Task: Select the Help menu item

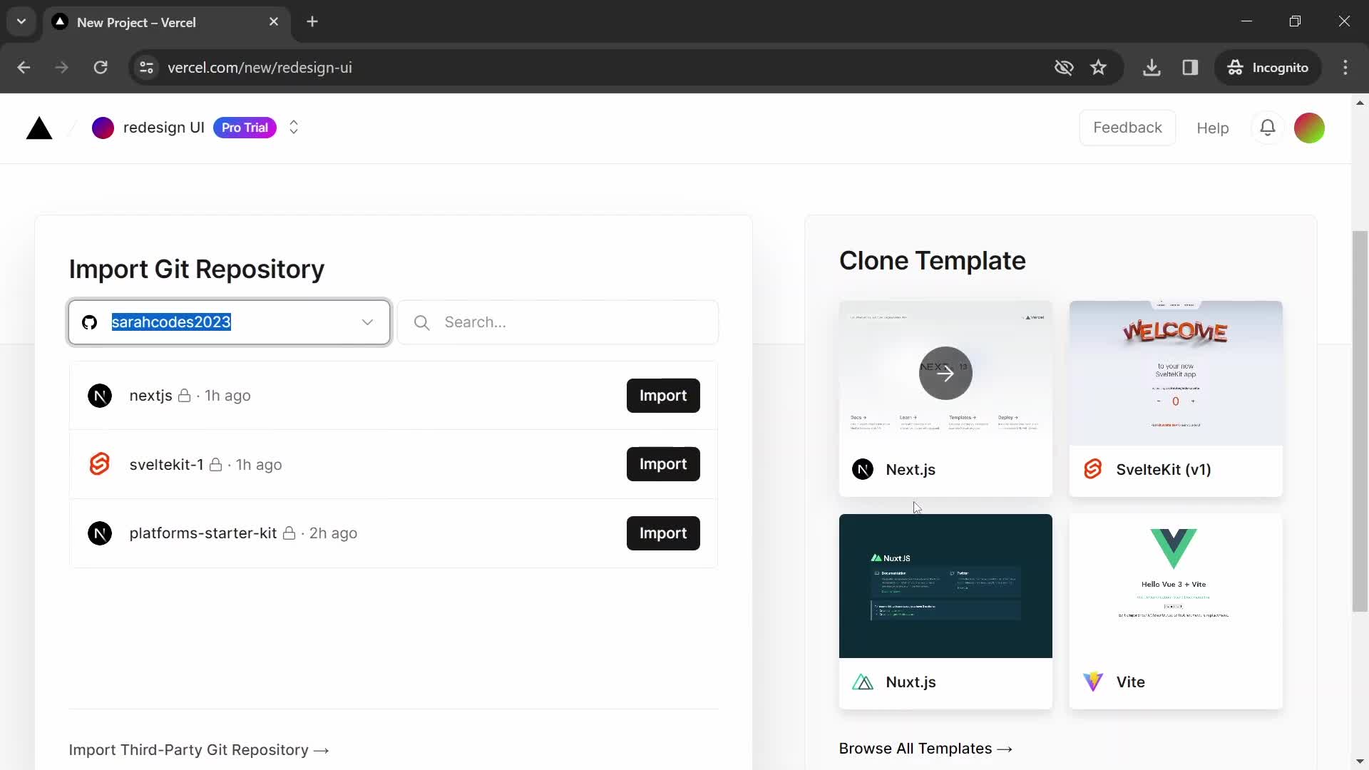Action: [x=1212, y=127]
